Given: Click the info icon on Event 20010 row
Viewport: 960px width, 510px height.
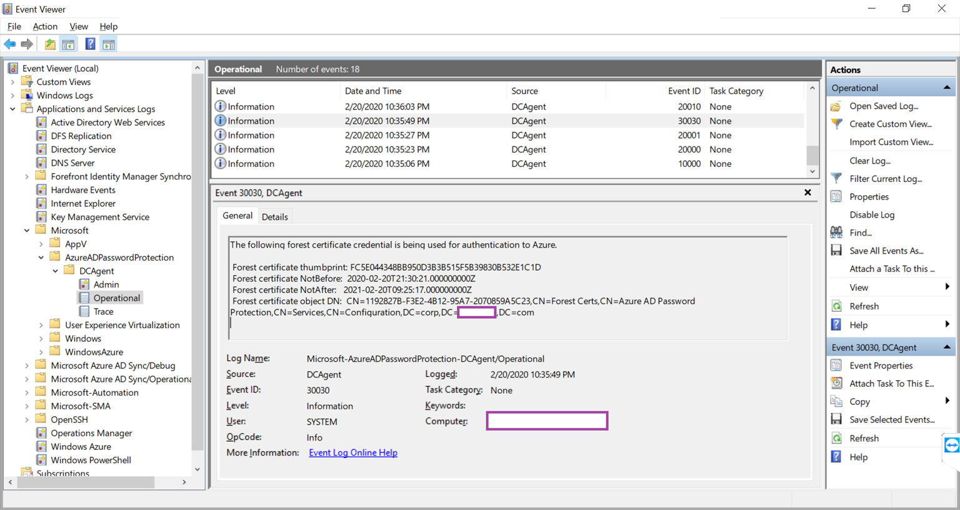Looking at the screenshot, I should (220, 106).
